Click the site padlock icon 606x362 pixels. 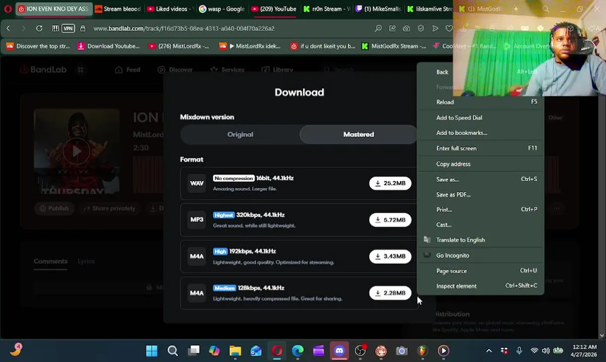pyautogui.click(x=83, y=29)
